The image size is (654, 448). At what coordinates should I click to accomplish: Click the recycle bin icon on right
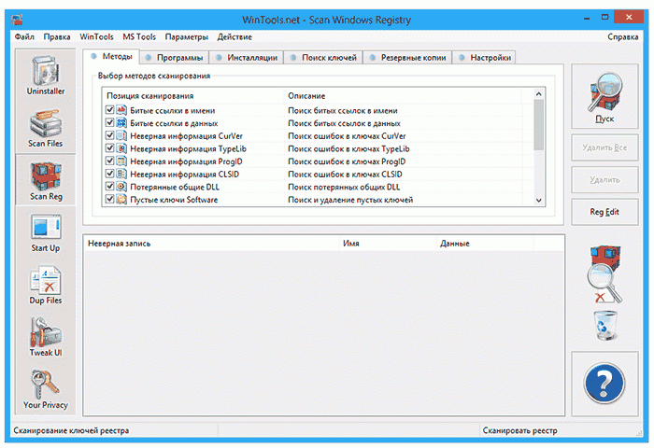click(x=604, y=327)
